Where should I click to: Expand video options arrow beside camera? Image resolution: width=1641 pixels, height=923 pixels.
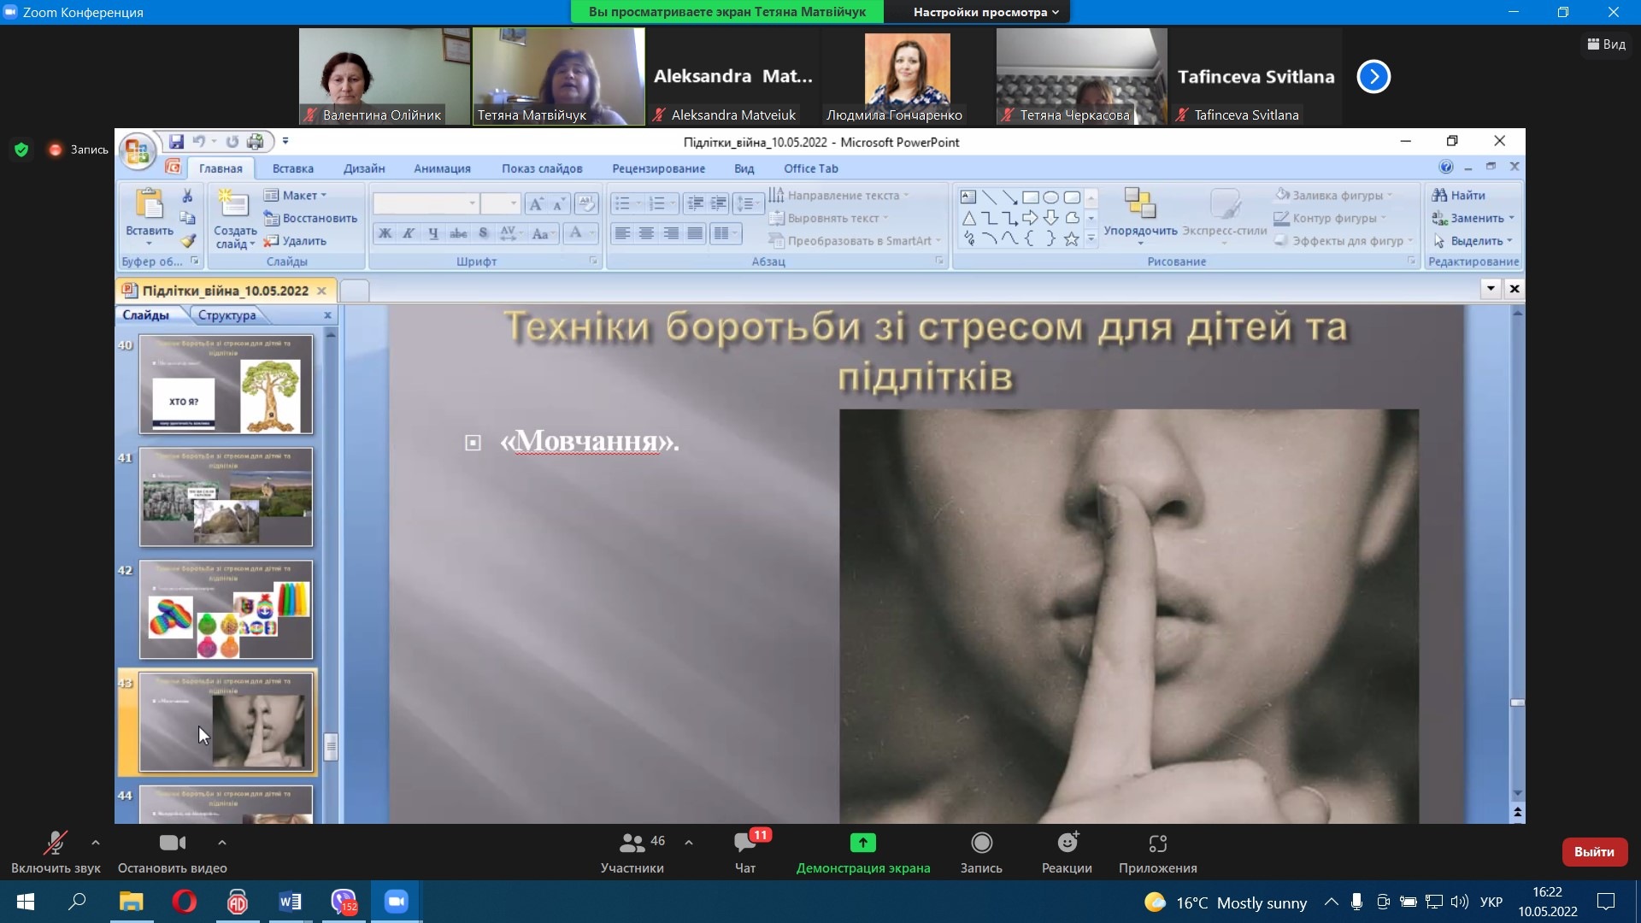(x=222, y=843)
